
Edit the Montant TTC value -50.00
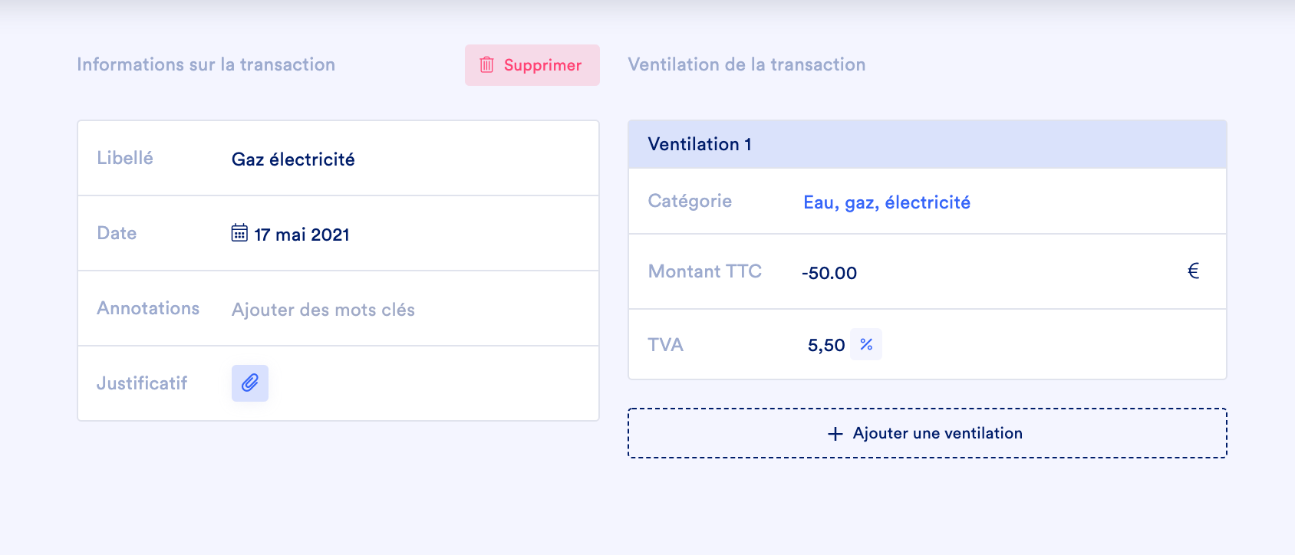[829, 273]
